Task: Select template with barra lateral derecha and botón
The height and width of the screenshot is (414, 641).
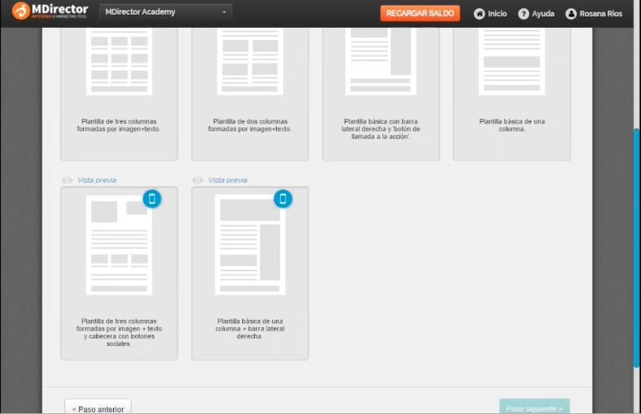Action: 380,61
